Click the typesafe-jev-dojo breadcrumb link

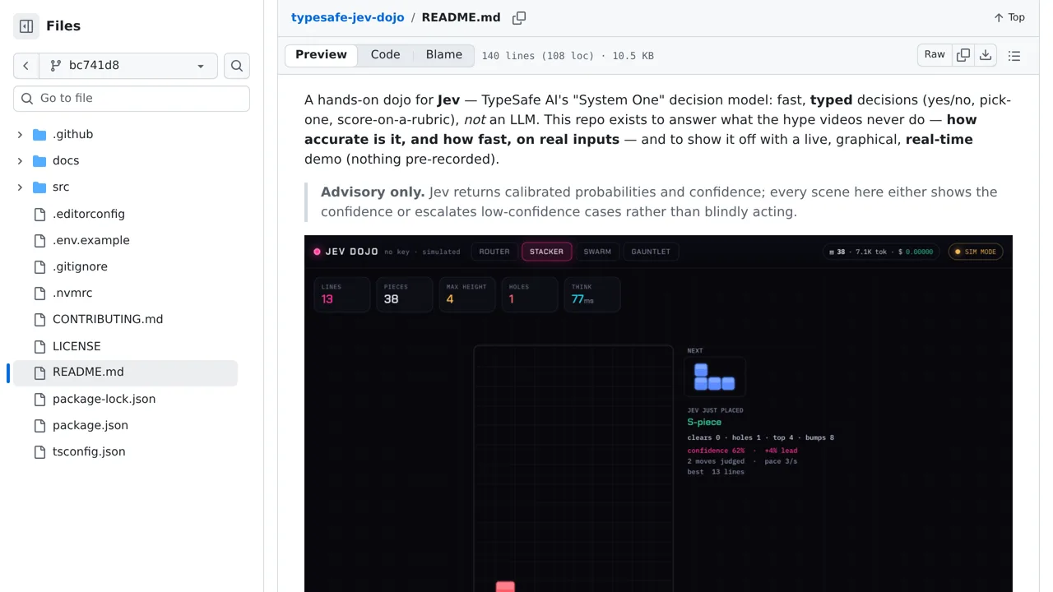coord(348,17)
